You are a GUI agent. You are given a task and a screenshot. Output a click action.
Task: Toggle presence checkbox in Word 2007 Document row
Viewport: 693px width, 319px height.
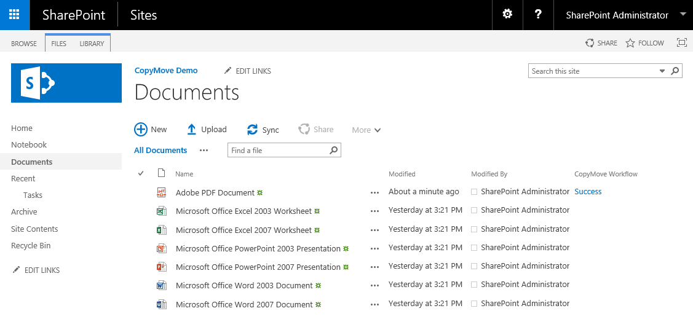[474, 304]
